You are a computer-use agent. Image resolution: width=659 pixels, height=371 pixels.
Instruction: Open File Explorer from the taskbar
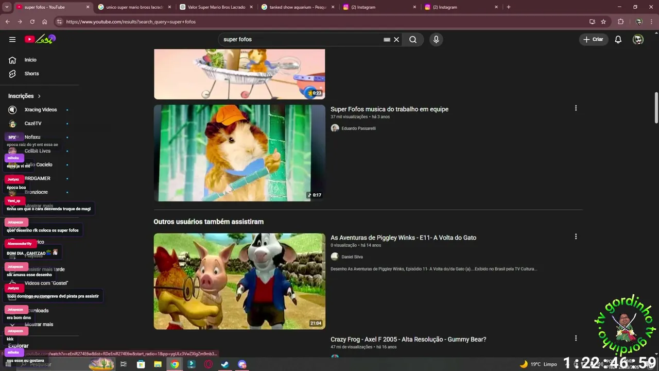(x=158, y=364)
